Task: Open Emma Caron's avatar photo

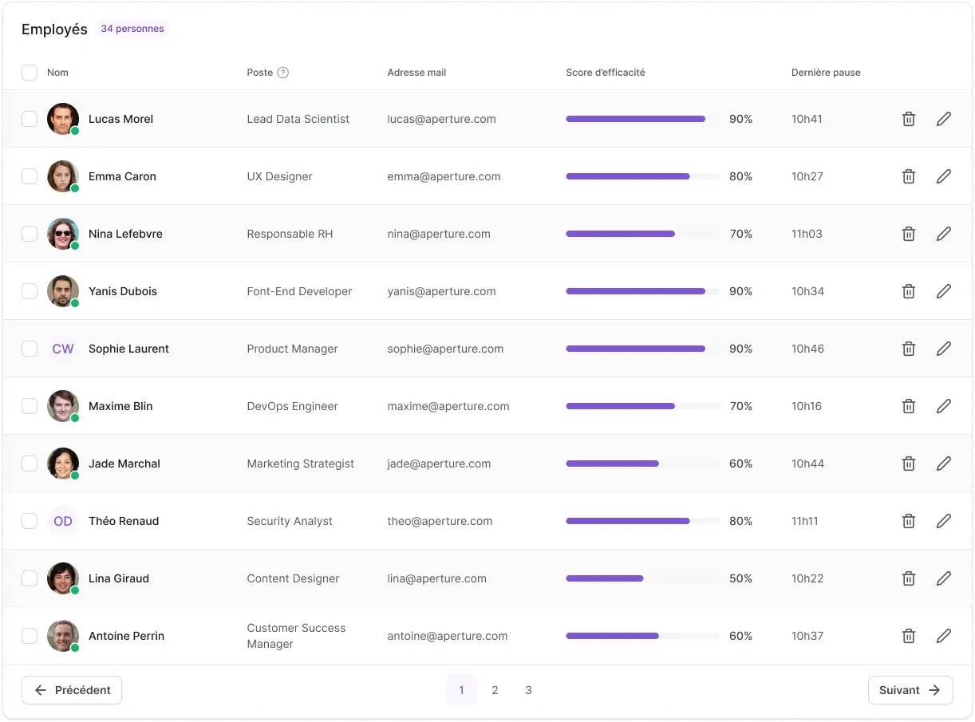Action: click(x=63, y=176)
